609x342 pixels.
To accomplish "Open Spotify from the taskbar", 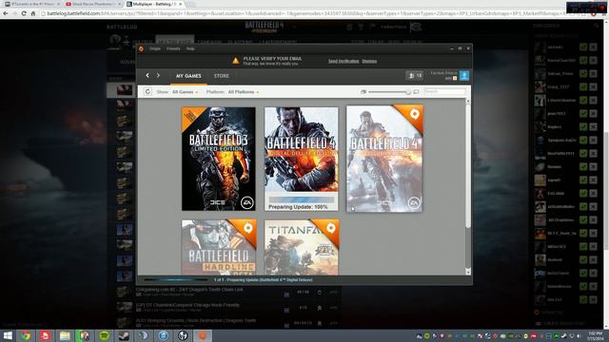I will point(104,335).
